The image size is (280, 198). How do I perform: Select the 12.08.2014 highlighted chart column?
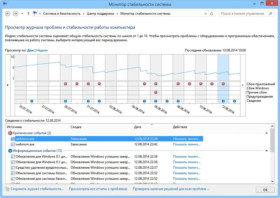pyautogui.click(x=223, y=79)
